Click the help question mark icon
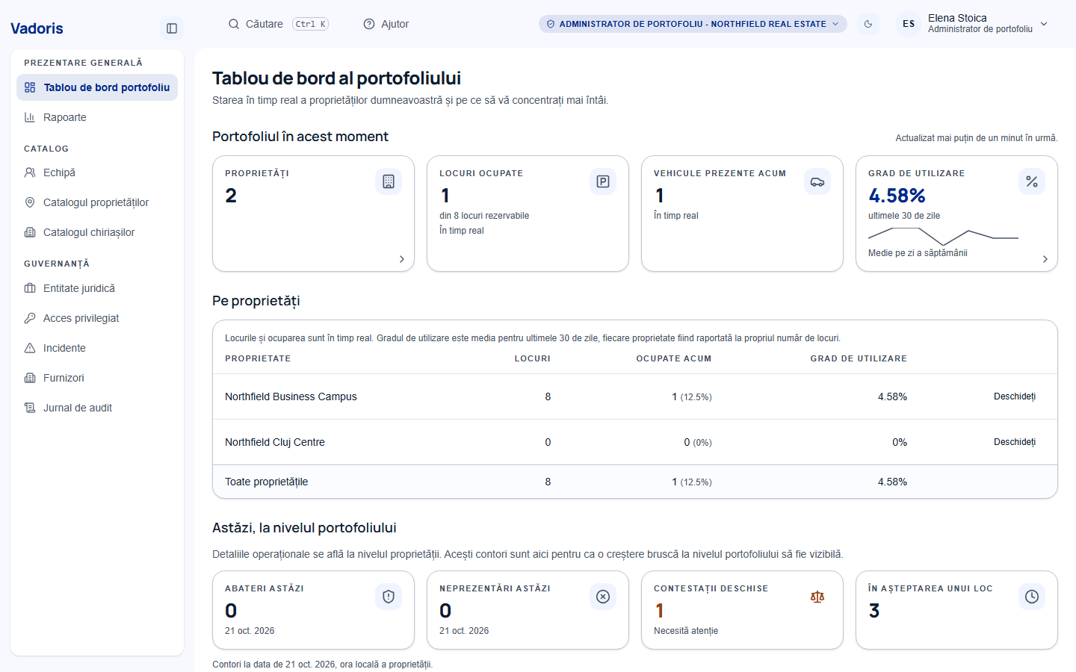Image resolution: width=1076 pixels, height=672 pixels. click(369, 24)
